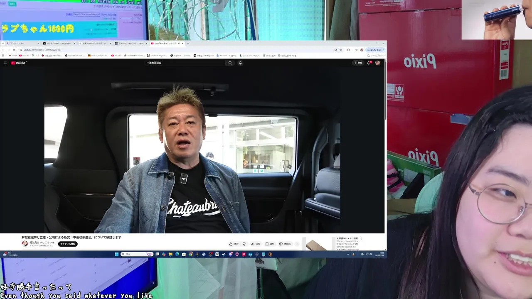
Task: Open the ad options three-dot menu
Action: [362, 239]
